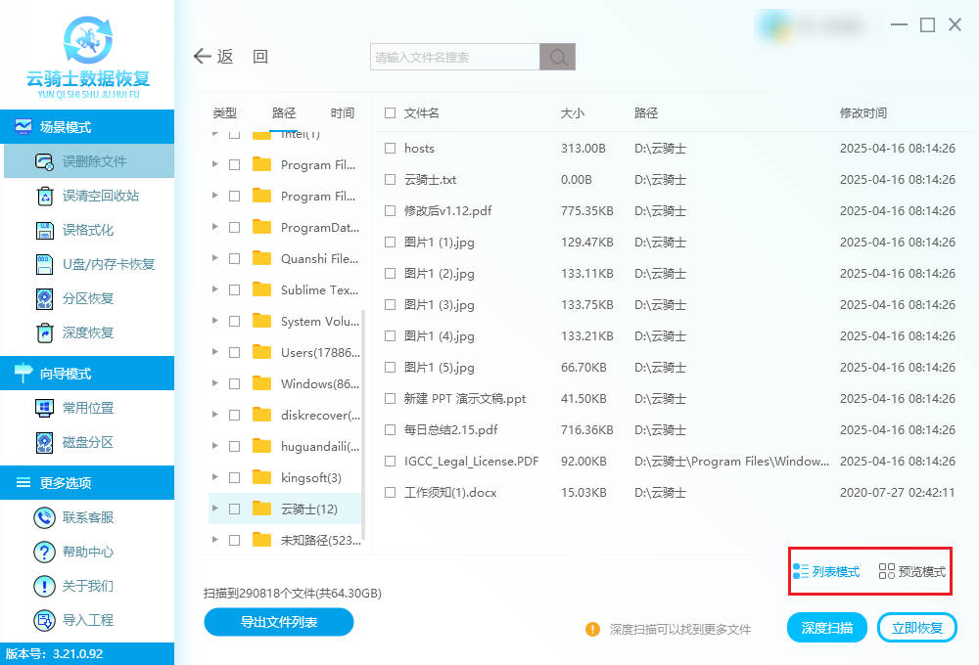Expand the System Volu... folder node
The width and height of the screenshot is (979, 665).
(214, 321)
